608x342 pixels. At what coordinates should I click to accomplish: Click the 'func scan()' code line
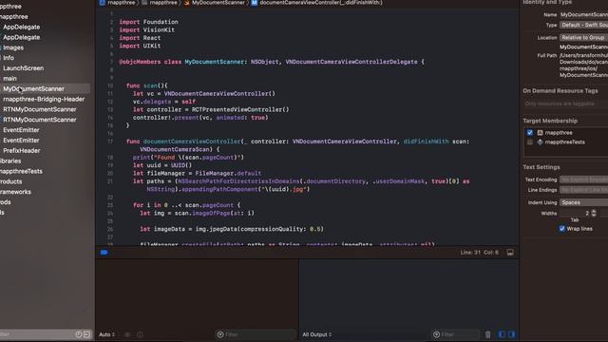(146, 85)
